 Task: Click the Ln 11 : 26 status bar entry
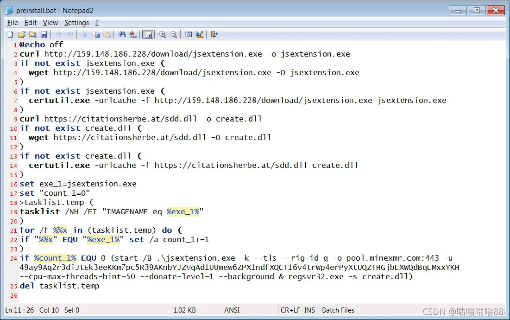point(19,310)
